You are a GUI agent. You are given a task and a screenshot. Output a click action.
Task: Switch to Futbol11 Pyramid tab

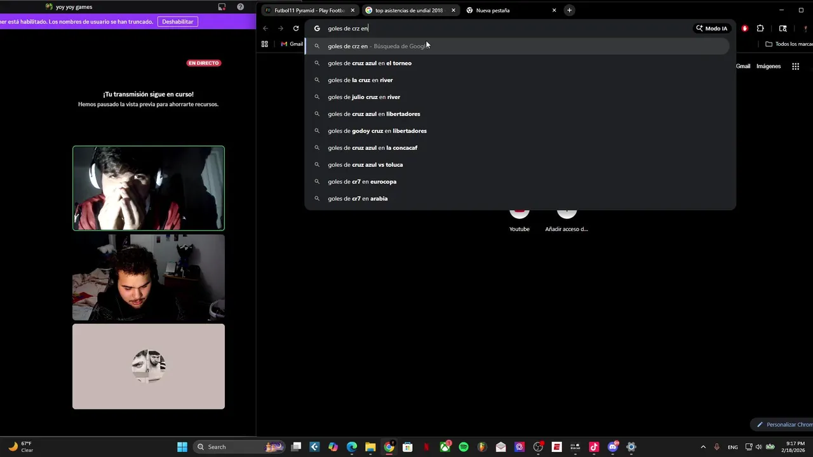pos(309,10)
